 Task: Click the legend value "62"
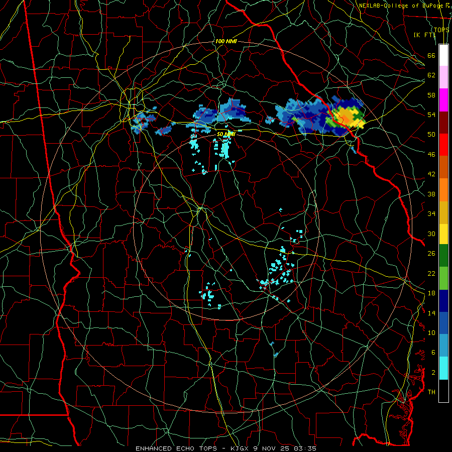pyautogui.click(x=431, y=75)
